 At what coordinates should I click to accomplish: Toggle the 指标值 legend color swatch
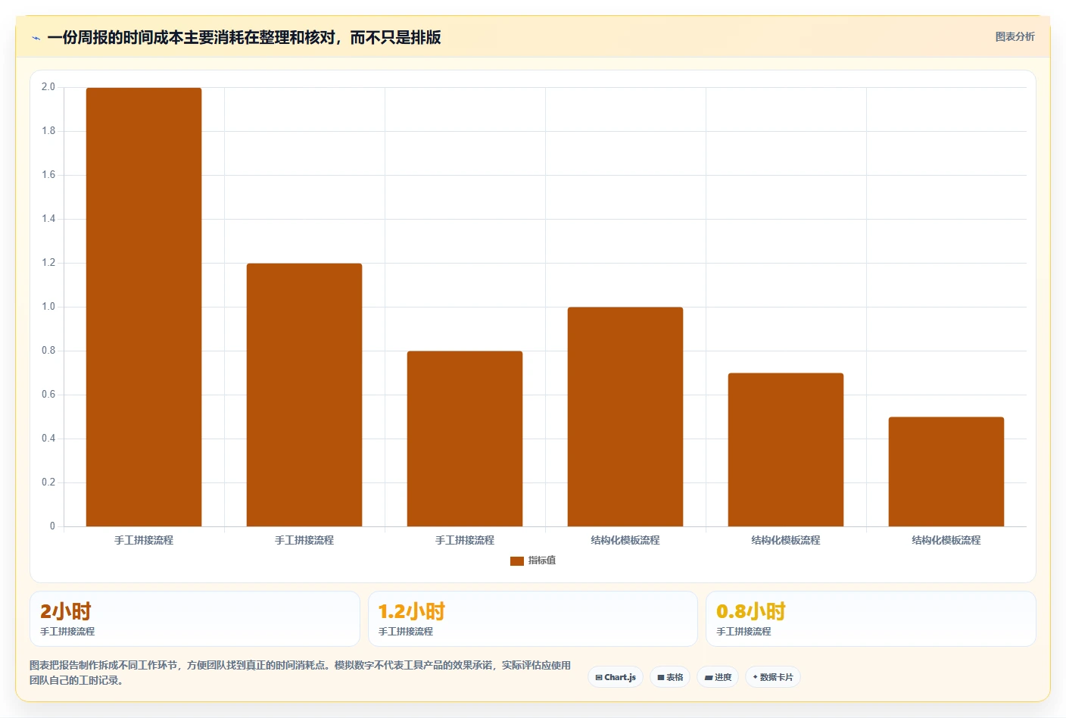point(517,560)
